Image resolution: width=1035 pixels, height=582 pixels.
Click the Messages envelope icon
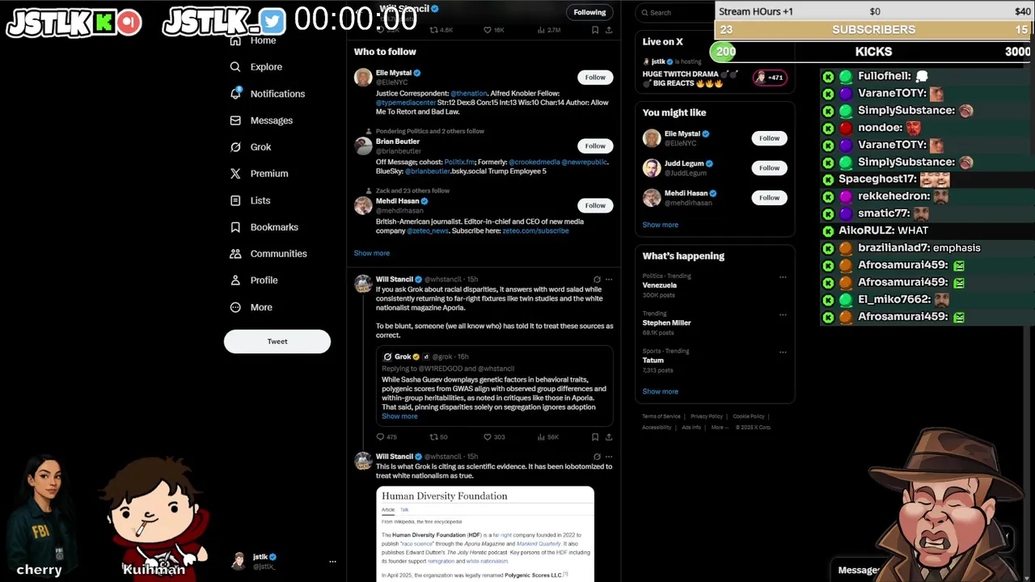coord(235,120)
